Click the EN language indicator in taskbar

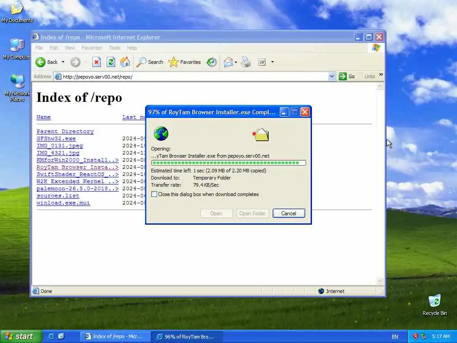point(395,337)
